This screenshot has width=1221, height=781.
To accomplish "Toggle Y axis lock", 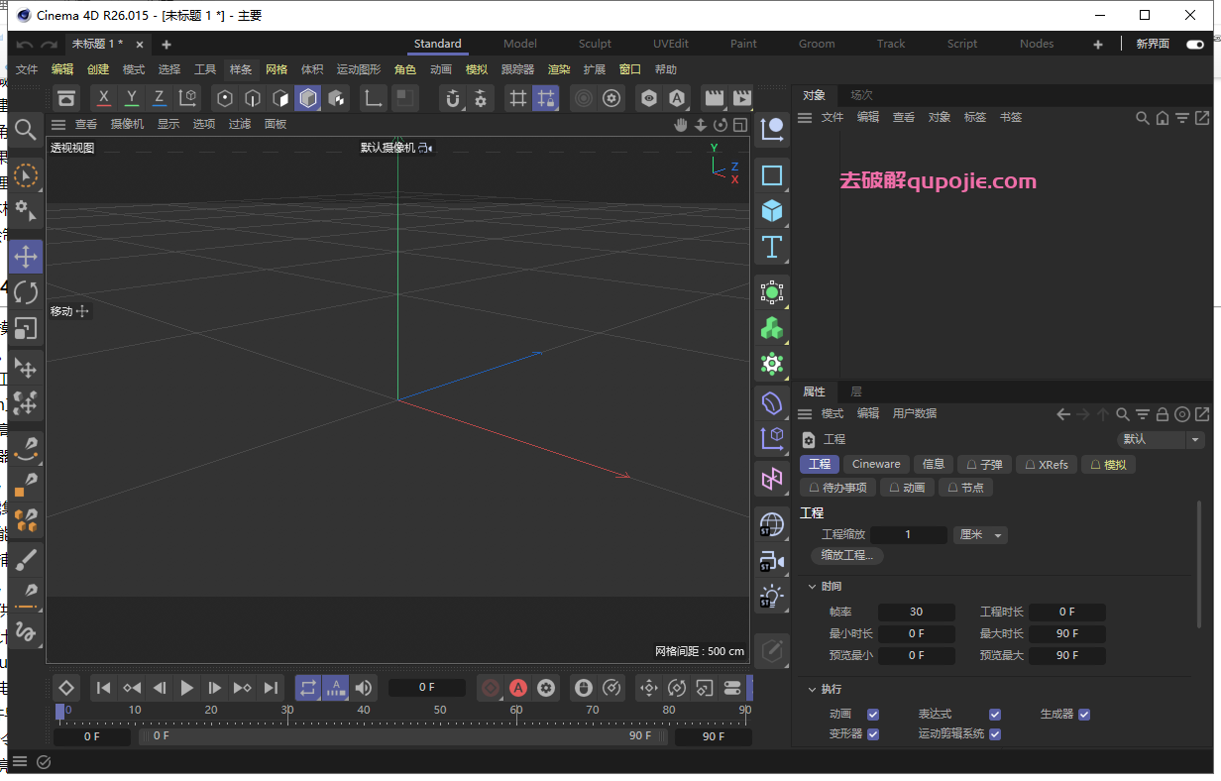I will click(x=132, y=98).
